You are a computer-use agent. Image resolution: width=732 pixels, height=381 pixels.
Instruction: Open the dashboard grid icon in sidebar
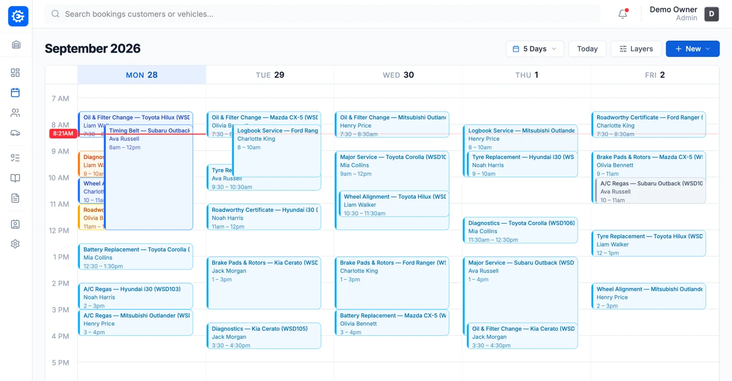tap(15, 73)
